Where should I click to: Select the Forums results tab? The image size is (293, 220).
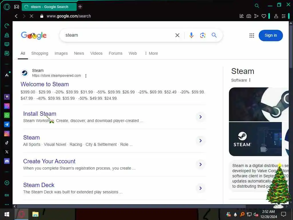point(116,53)
